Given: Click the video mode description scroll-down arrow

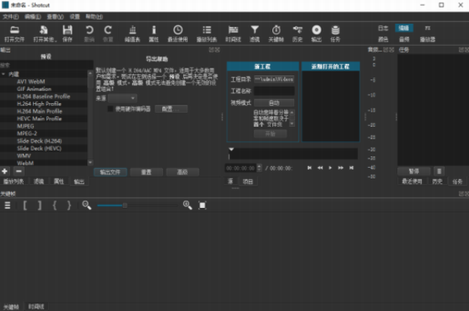Looking at the screenshot, I should [292, 124].
